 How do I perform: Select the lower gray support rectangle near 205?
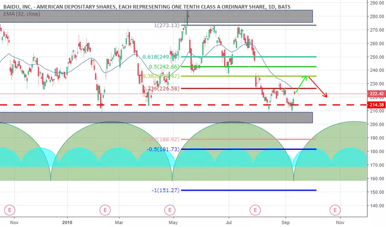click(x=156, y=118)
